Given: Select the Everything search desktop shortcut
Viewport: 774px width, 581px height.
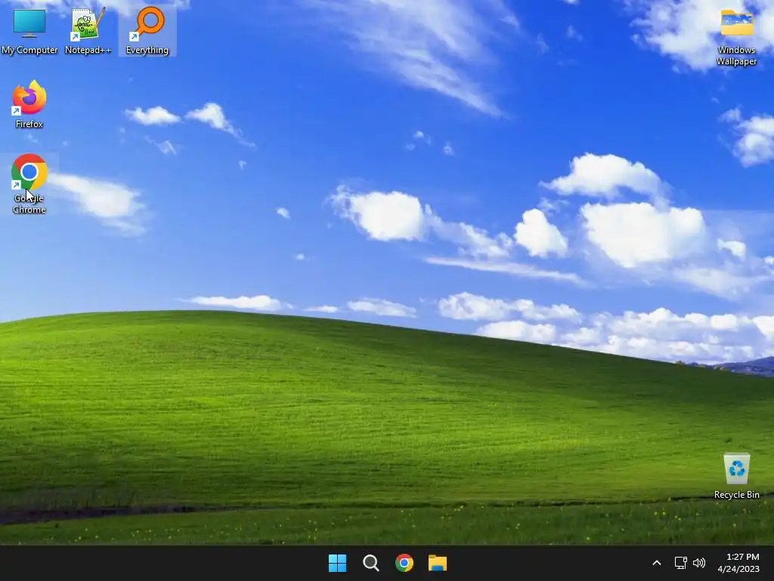Looking at the screenshot, I should (147, 30).
